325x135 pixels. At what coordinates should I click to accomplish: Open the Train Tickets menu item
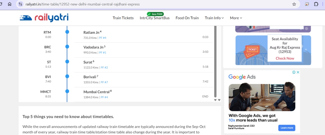pyautogui.click(x=123, y=18)
